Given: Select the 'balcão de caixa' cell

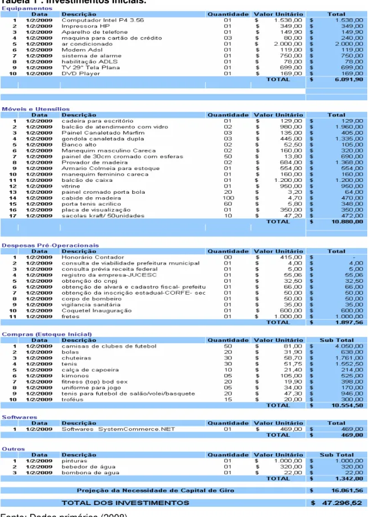Looking at the screenshot, I should 87,180.
